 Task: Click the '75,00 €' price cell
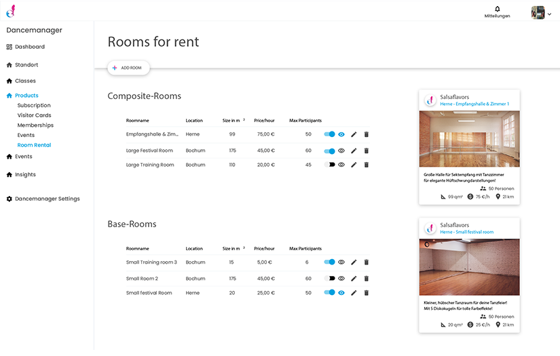pos(266,134)
